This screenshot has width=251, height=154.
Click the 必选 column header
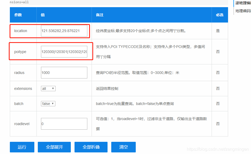[x=220, y=15]
